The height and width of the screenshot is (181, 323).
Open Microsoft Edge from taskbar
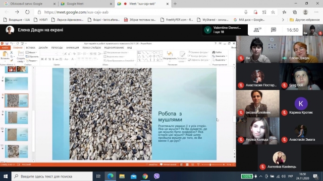coord(111,176)
